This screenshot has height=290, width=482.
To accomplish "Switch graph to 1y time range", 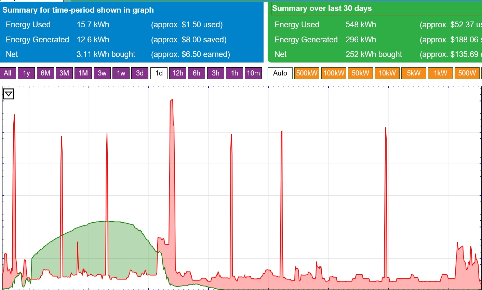I will click(26, 73).
